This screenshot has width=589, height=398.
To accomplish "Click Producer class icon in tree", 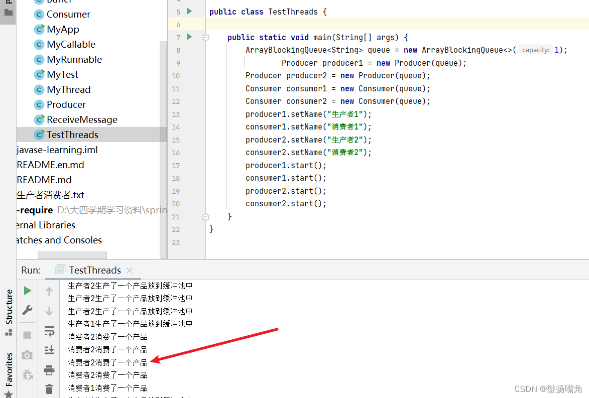I will click(39, 104).
